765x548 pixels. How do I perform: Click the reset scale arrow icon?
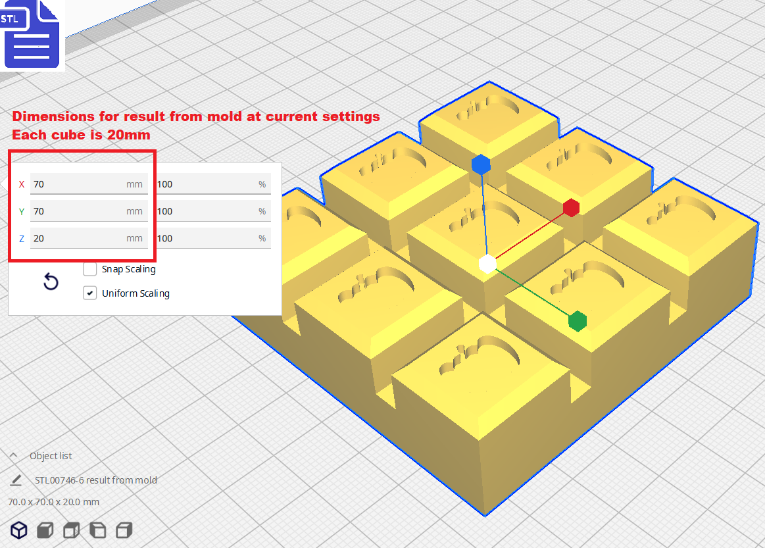pos(51,282)
